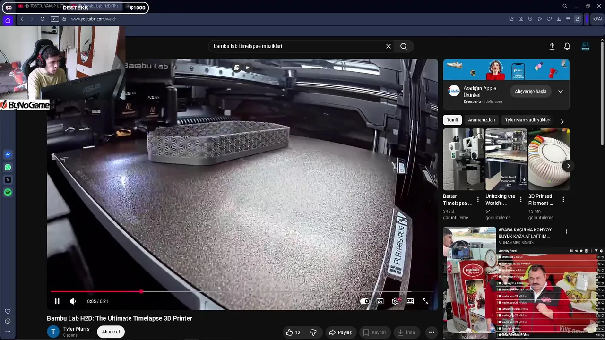Viewport: 605px width, 340px height.
Task: Open YouTube notifications bell
Action: (x=567, y=46)
